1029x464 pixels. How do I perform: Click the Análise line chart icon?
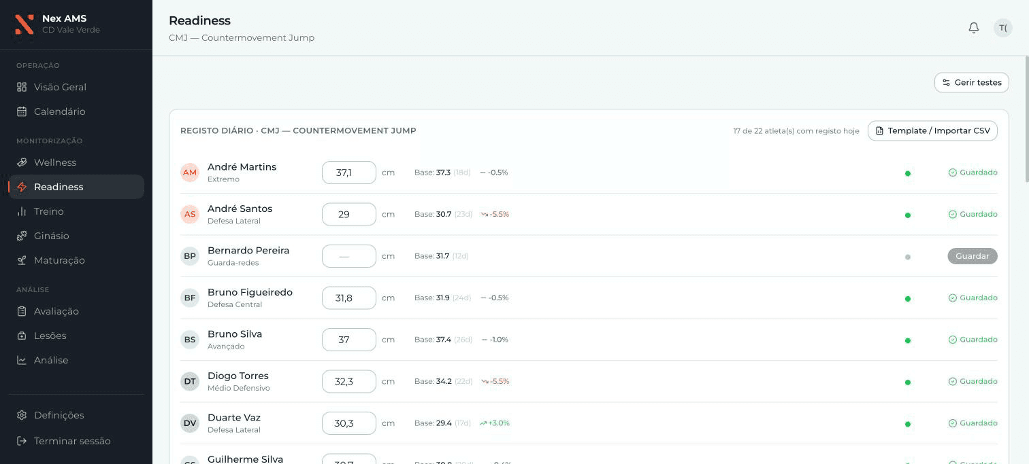[x=22, y=360]
